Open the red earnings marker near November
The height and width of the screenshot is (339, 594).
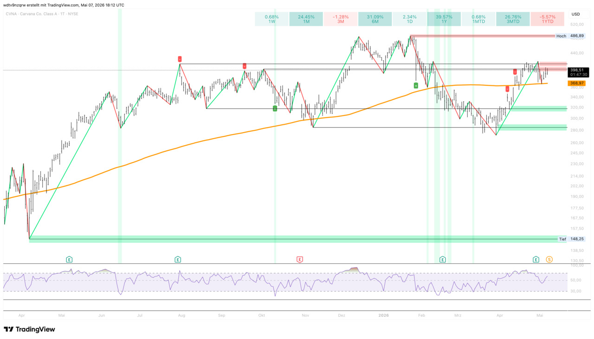click(300, 259)
